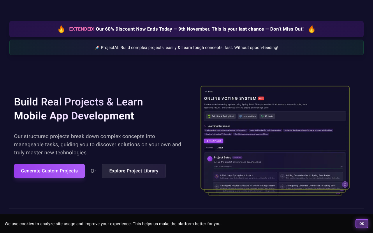
Task: Click the sparkle icon on Start Project
Action: coord(207,141)
